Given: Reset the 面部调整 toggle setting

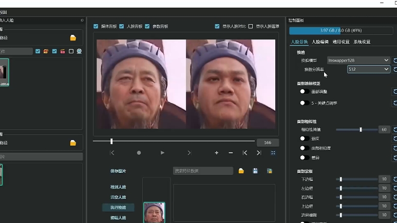Looking at the screenshot, I should [x=394, y=92].
